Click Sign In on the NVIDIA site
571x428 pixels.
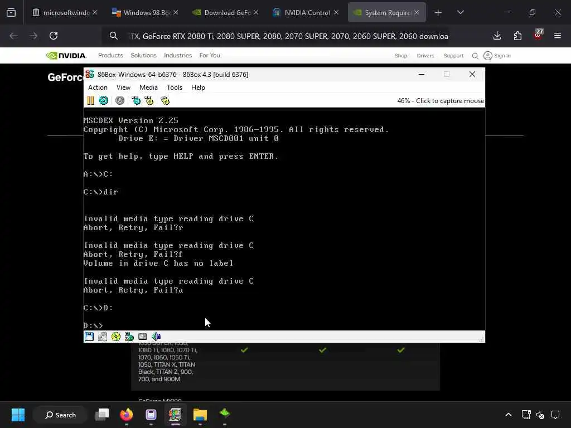pyautogui.click(x=497, y=56)
